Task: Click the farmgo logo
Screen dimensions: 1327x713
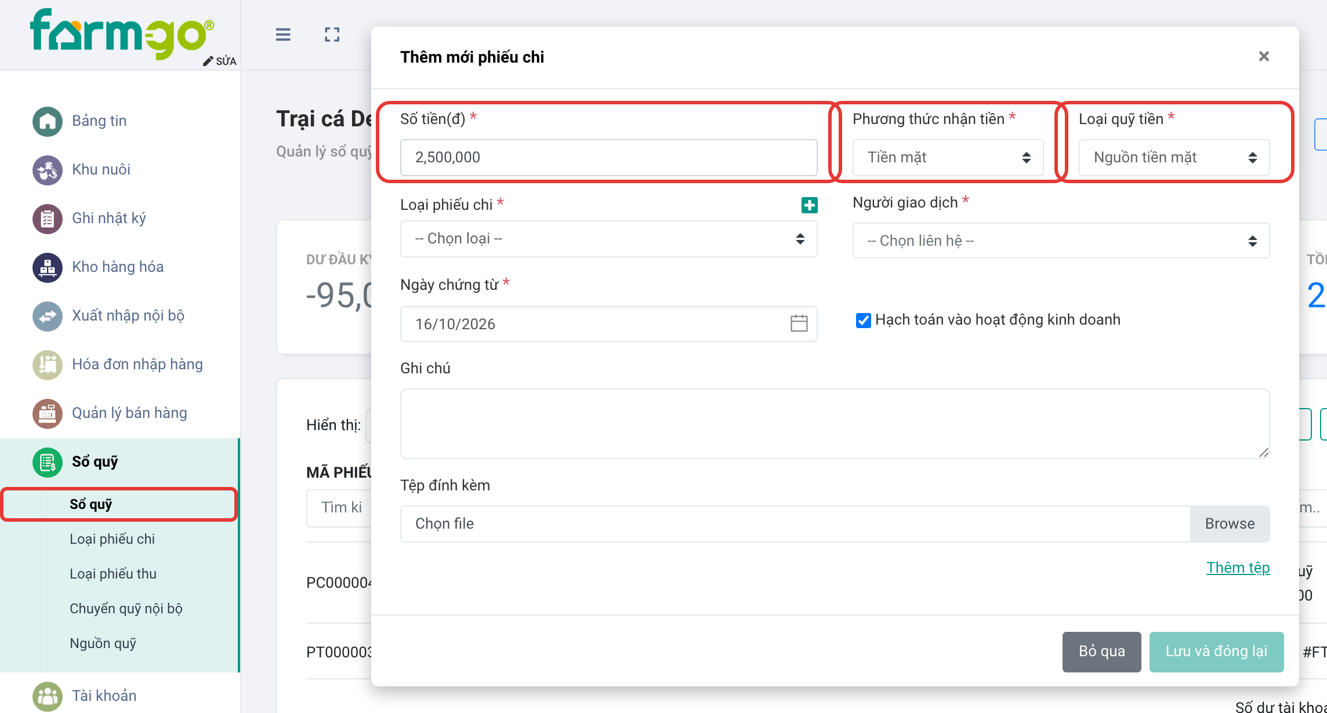Action: (x=122, y=33)
